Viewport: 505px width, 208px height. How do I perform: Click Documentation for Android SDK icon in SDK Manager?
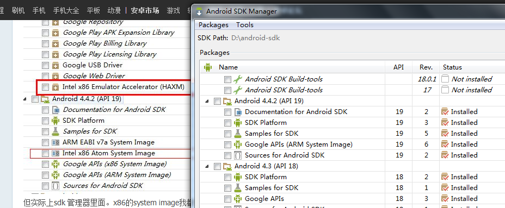[x=238, y=112]
